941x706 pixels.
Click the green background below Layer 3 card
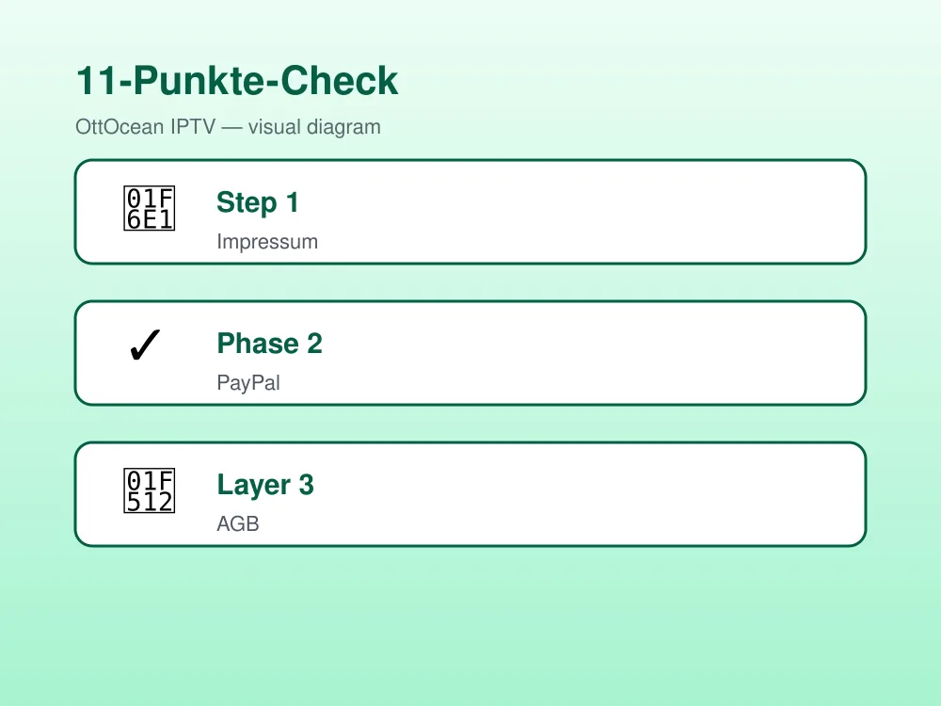coord(470,624)
